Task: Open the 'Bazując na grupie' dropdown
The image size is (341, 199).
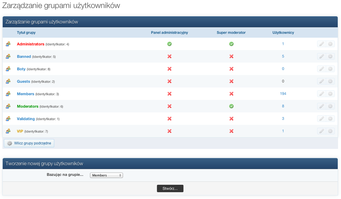Action: coord(106,176)
